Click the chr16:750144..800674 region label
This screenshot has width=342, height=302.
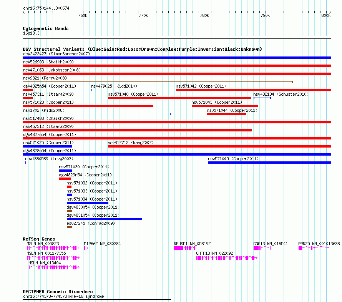click(46, 8)
